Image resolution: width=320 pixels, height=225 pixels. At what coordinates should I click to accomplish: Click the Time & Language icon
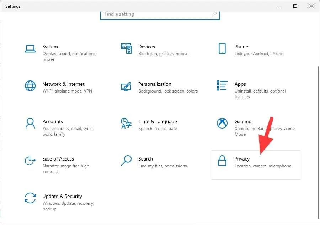(126, 123)
